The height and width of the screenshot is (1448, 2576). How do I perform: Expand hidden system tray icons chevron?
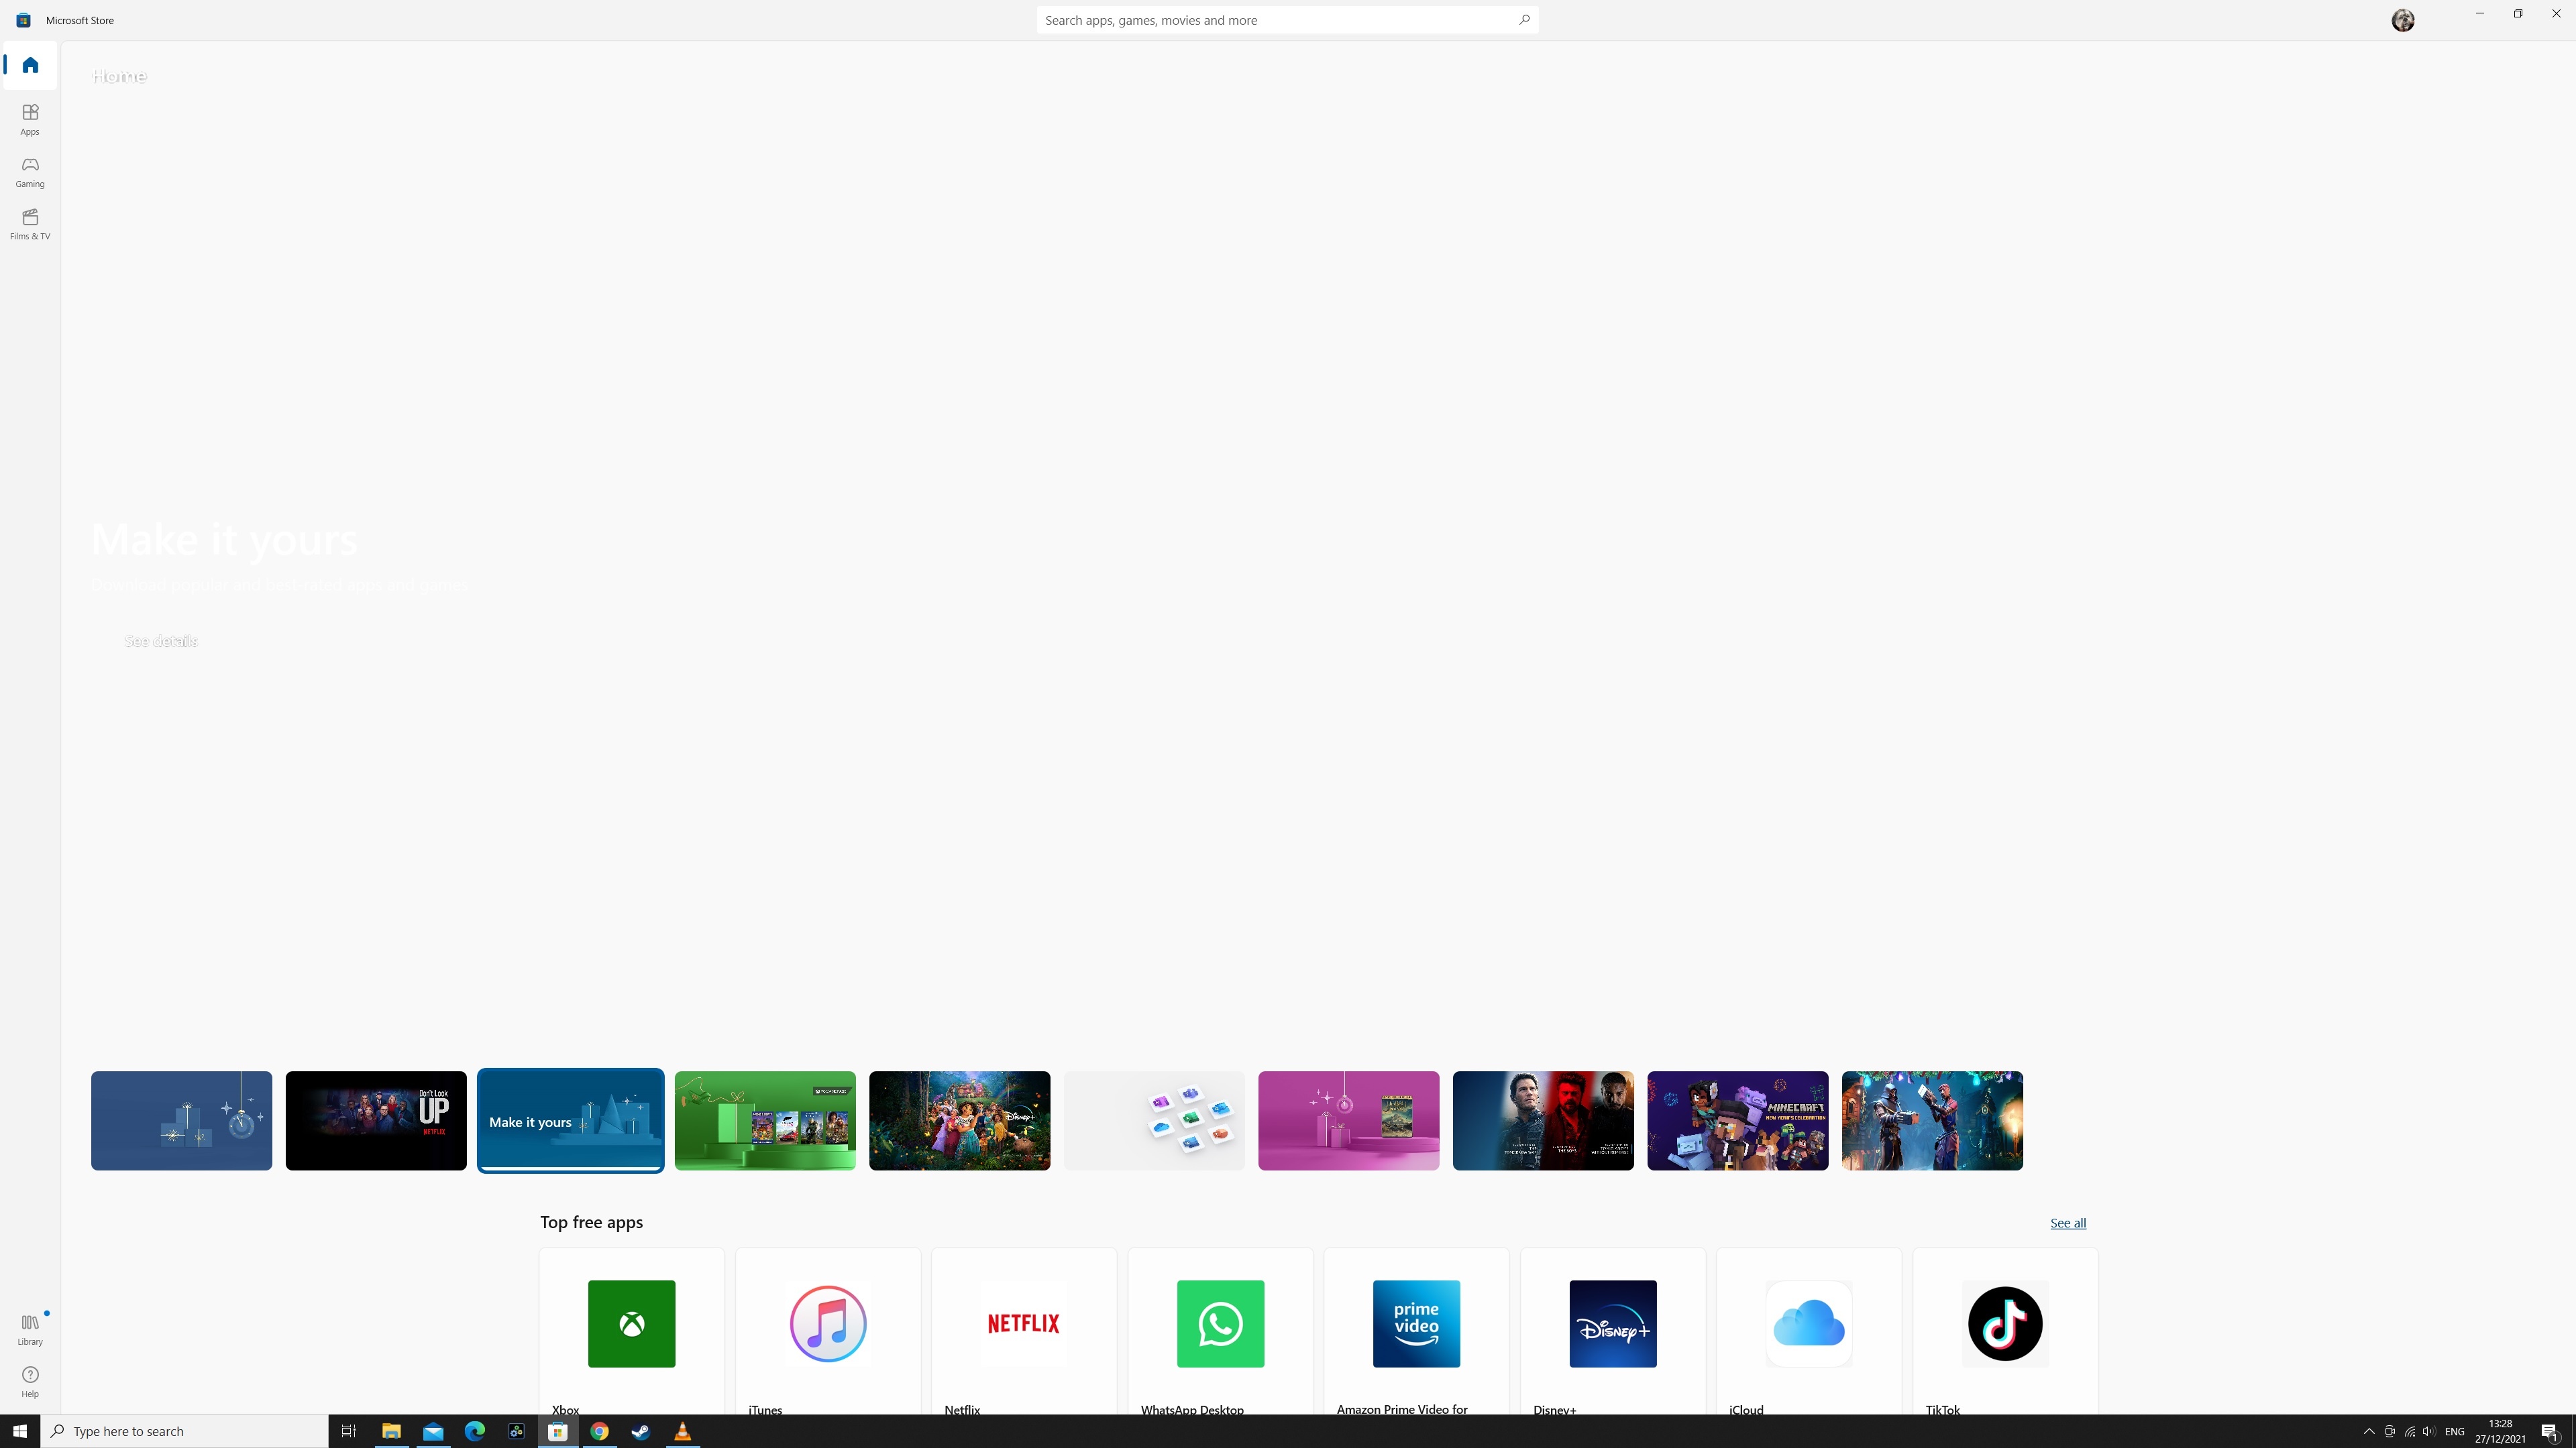2368,1431
